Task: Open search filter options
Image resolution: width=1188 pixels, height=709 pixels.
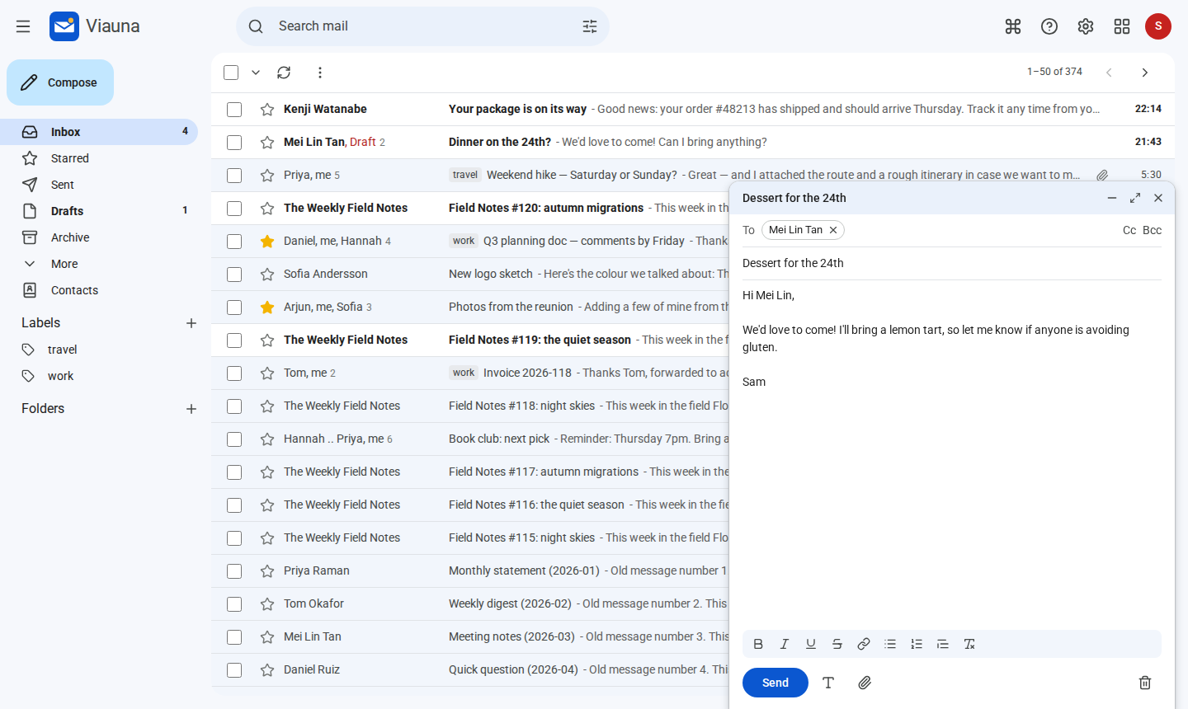Action: pos(590,26)
